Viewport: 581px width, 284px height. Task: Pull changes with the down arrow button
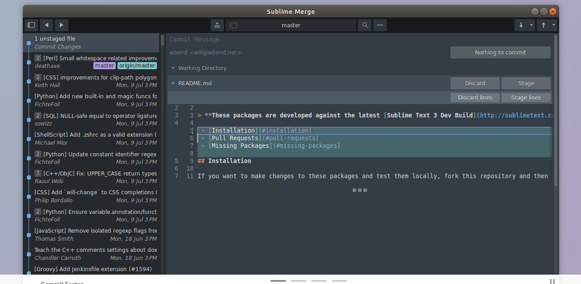click(521, 25)
